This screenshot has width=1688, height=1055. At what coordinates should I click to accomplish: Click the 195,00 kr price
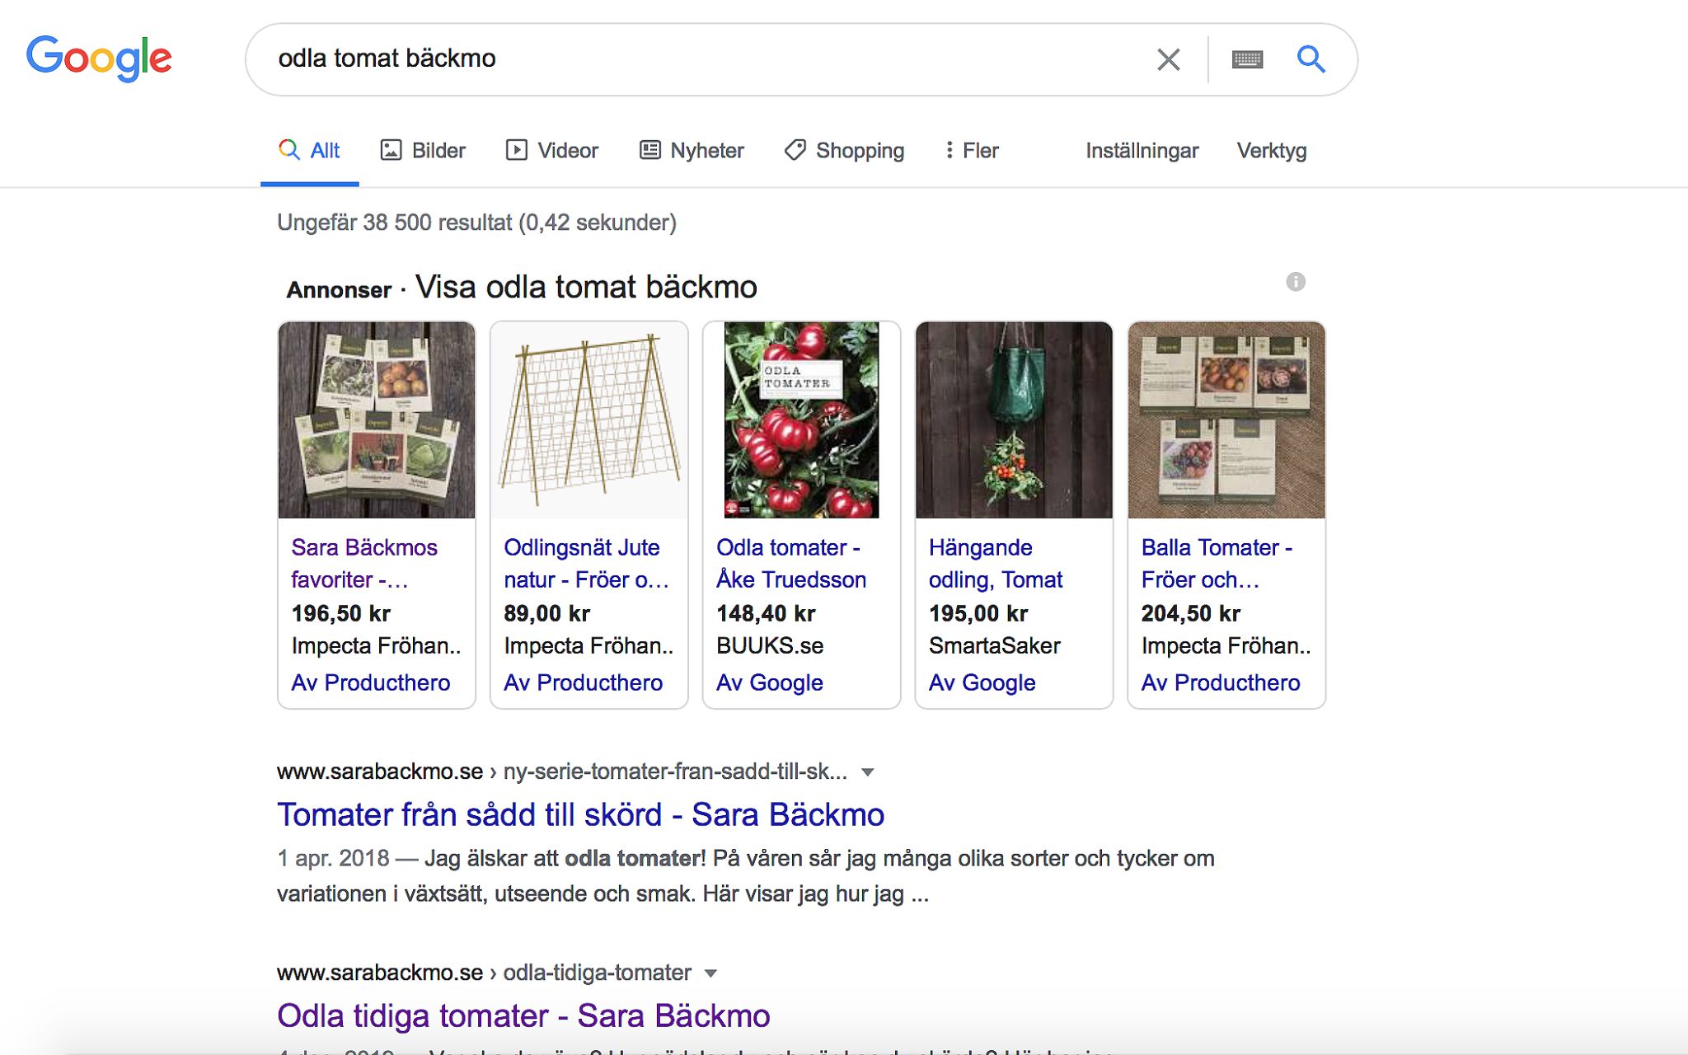coord(978,613)
